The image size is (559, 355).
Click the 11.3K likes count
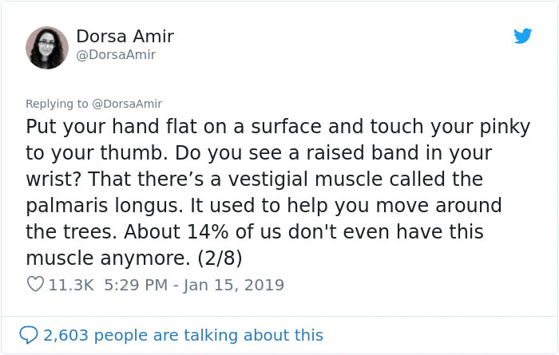(x=71, y=285)
